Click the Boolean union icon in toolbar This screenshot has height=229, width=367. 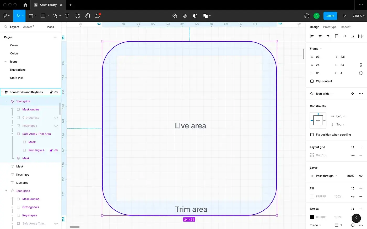click(x=206, y=16)
